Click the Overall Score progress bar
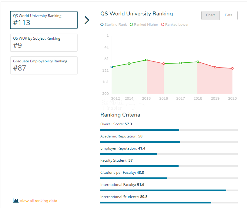 coord(169,130)
